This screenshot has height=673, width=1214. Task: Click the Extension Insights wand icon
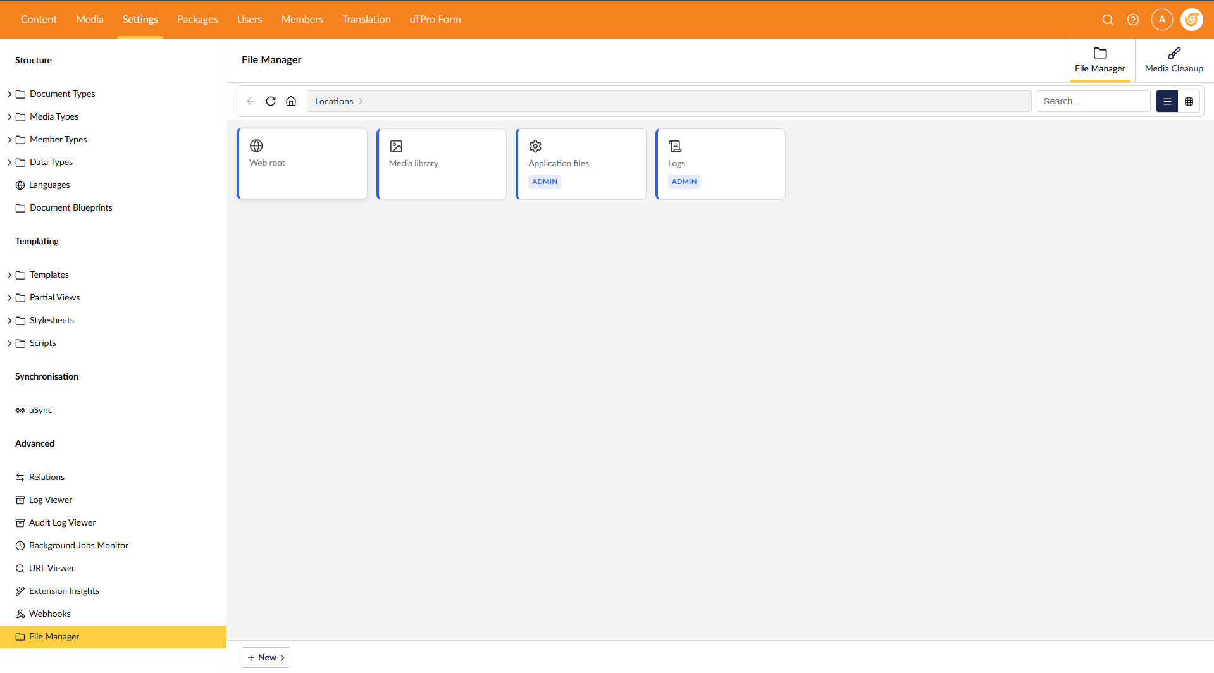20,591
